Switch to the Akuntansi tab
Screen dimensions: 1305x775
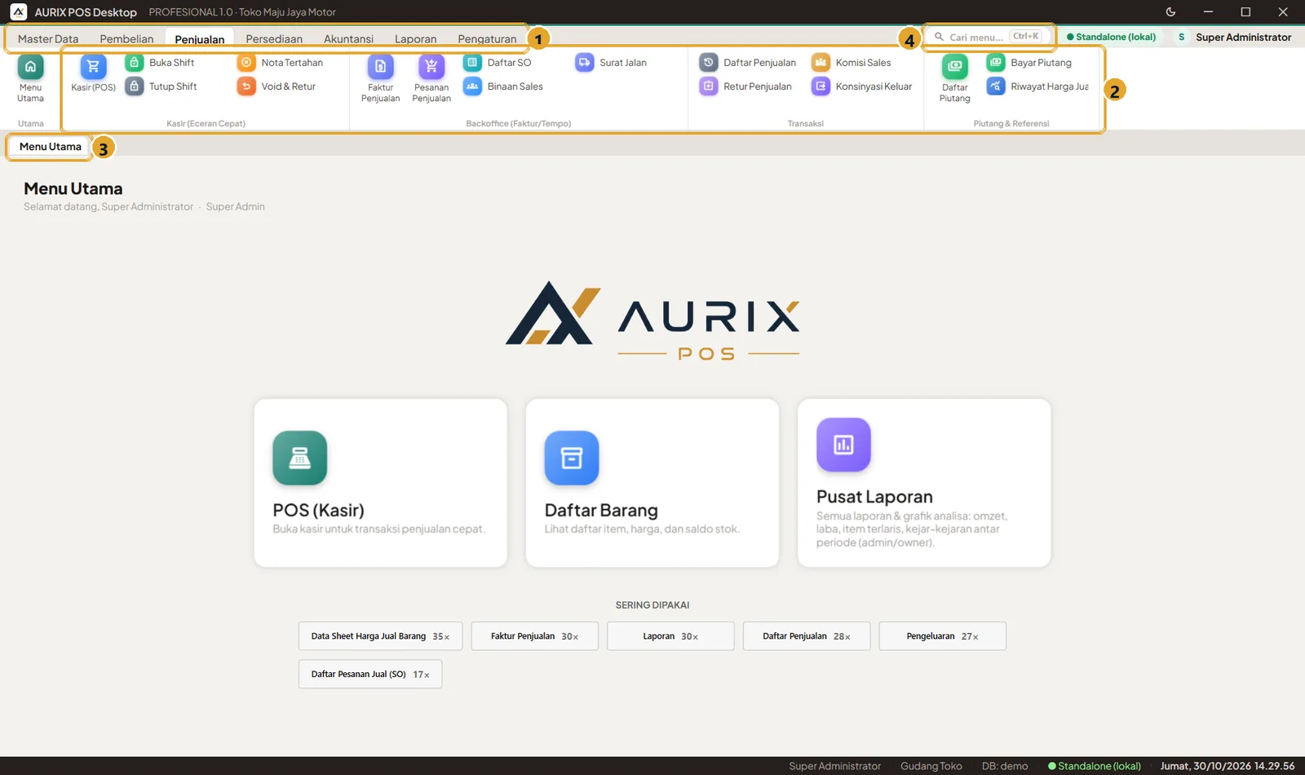(348, 38)
